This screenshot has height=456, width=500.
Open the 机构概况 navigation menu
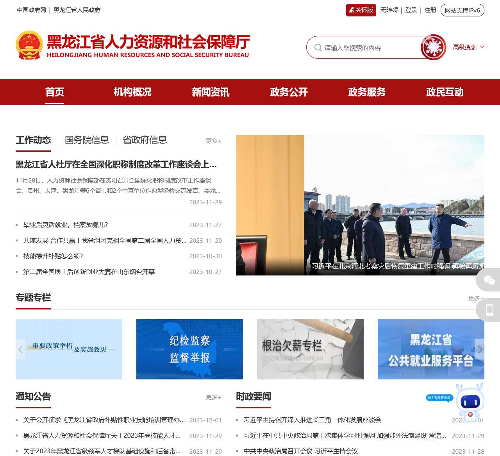point(132,92)
